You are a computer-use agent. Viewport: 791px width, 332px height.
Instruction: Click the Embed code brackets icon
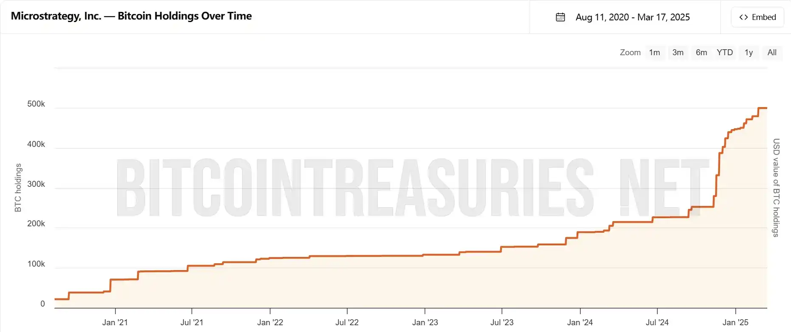click(x=743, y=17)
